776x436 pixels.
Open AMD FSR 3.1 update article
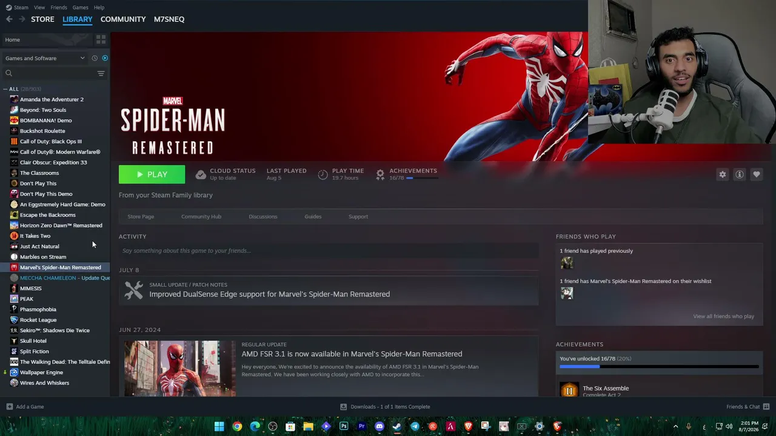tap(352, 354)
